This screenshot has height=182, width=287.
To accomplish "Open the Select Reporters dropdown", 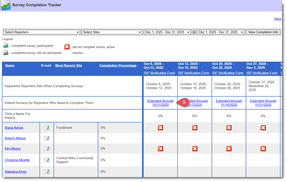I will [x=41, y=32].
